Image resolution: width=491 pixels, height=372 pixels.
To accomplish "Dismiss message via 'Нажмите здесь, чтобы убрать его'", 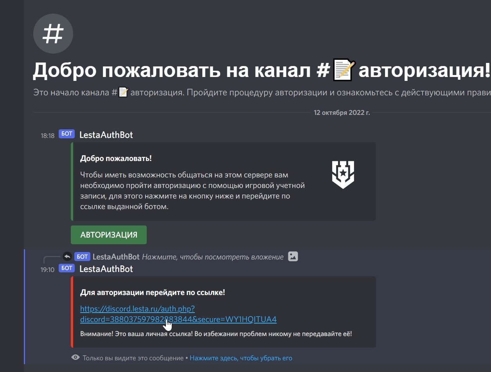I will (241, 358).
